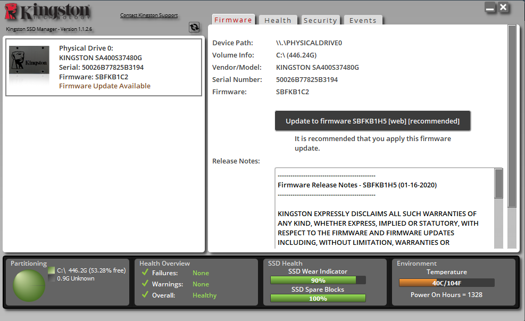This screenshot has height=321, width=525.
Task: Click Kingston SSD Manager version 1.1.2.6 text
Action: [49, 29]
